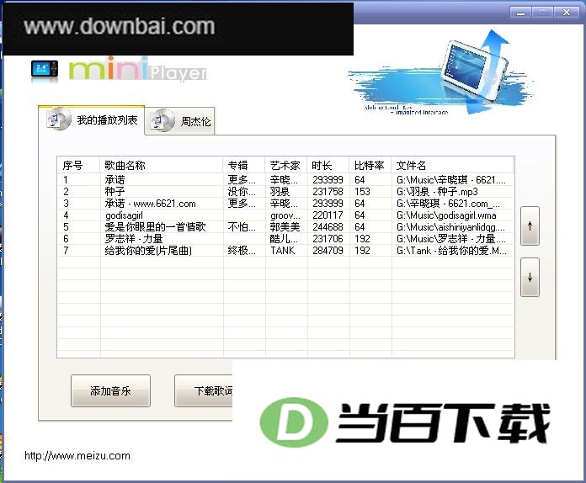Sort by 时长 column header

pyautogui.click(x=328, y=165)
